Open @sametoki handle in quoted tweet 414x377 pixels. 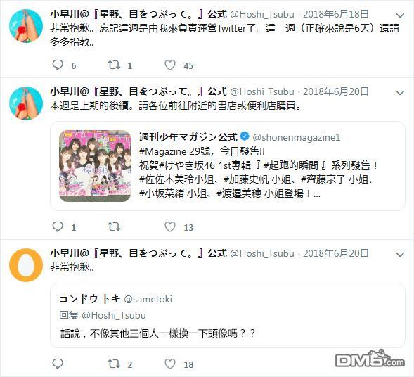148,299
